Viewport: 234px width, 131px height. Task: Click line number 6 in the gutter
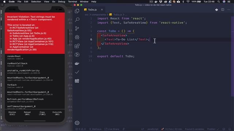(x=91, y=39)
